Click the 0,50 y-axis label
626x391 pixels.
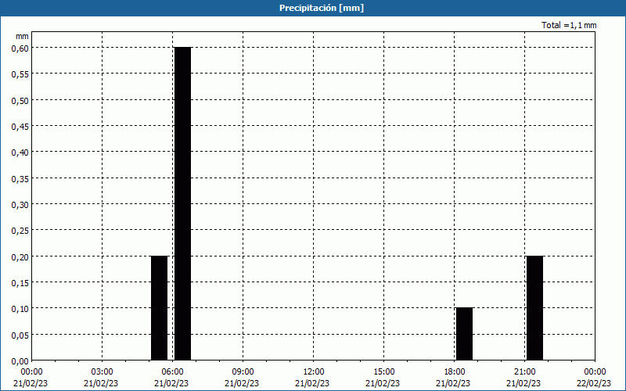[x=20, y=100]
